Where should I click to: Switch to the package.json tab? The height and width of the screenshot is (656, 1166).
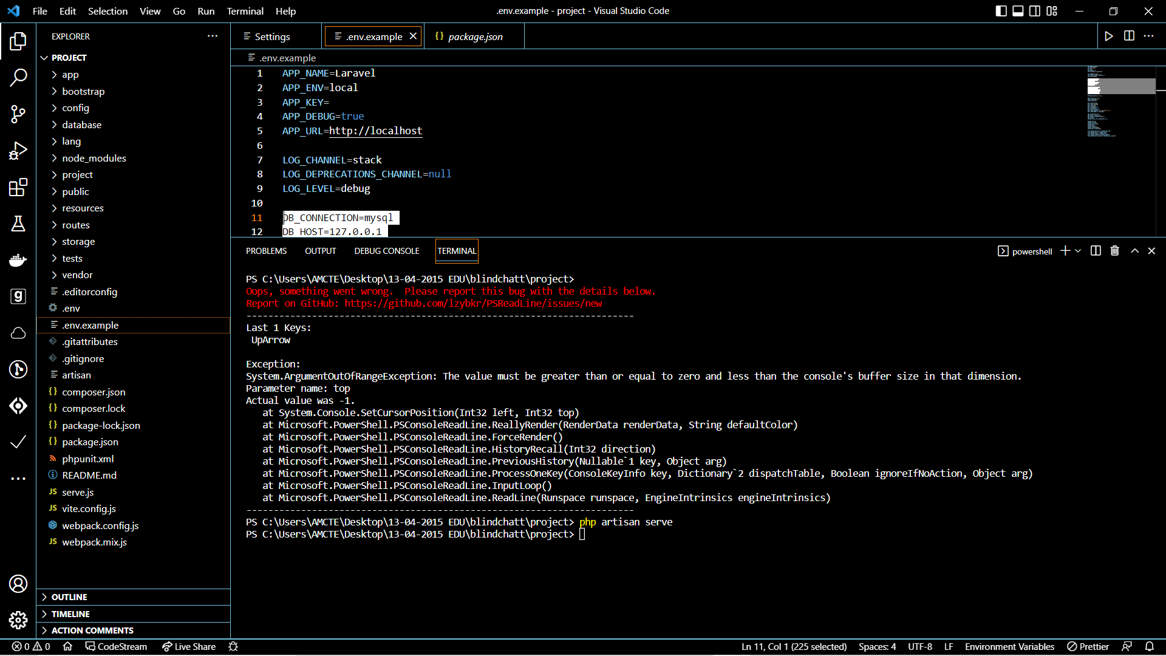[475, 36]
